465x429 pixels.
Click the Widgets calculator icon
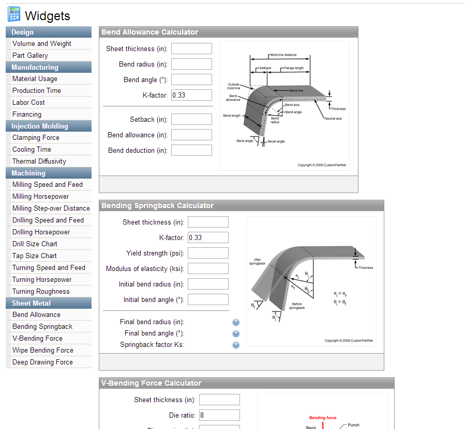pyautogui.click(x=14, y=14)
